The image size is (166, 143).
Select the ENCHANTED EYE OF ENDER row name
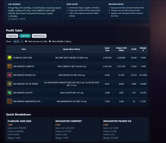(x=25, y=84)
